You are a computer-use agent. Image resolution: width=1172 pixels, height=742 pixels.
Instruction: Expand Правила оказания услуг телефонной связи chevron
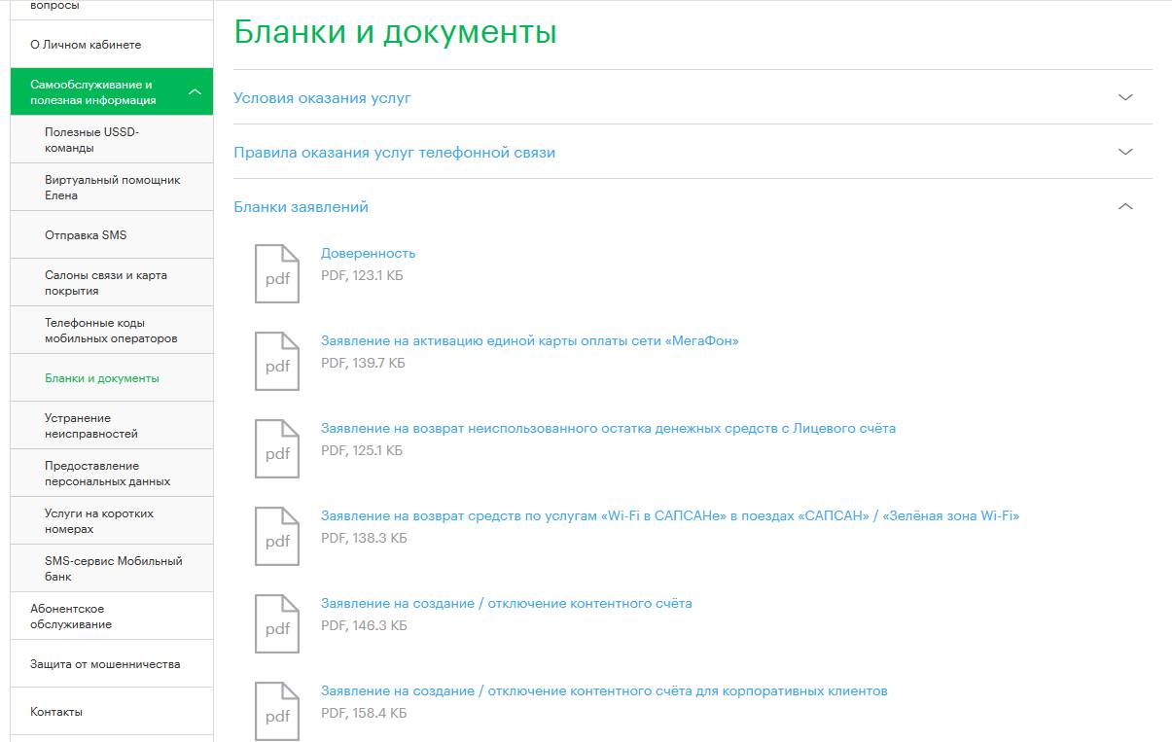click(x=1125, y=152)
